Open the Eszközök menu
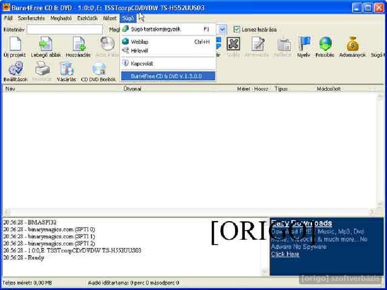Screen dimensions: 387x290 pyautogui.click(x=88, y=18)
